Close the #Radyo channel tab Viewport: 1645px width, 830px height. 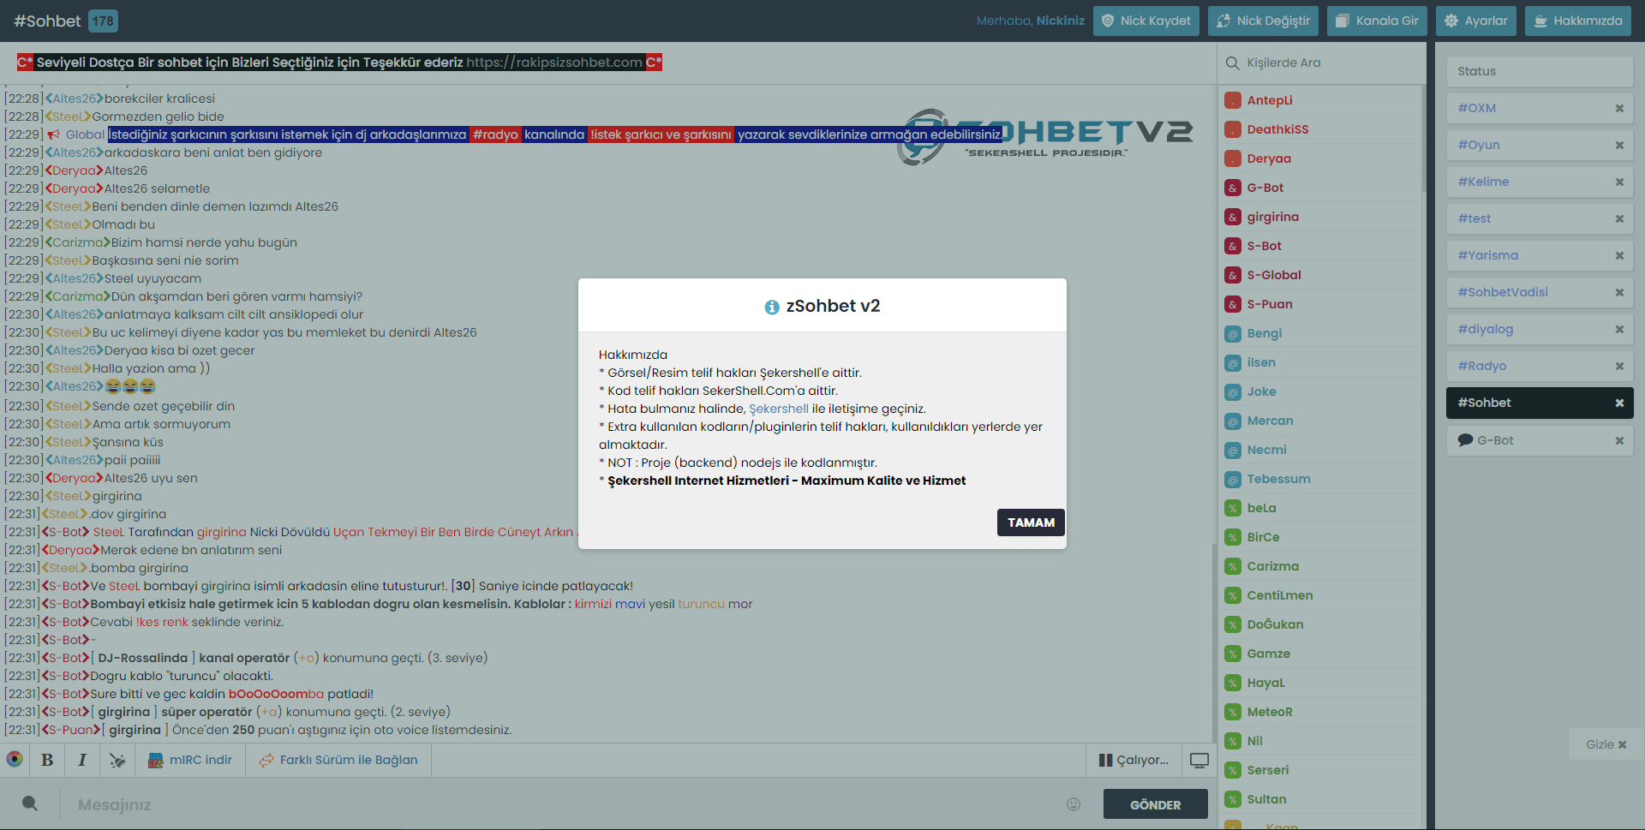(1619, 366)
